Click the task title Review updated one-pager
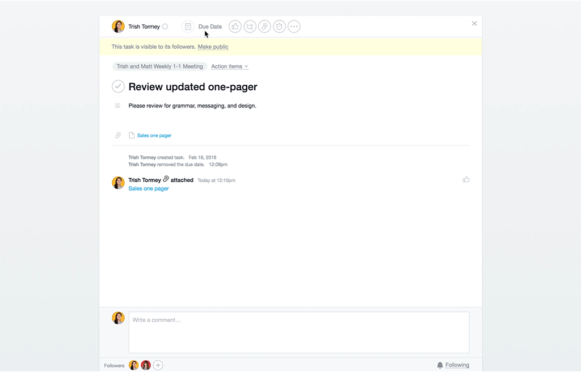This screenshot has height=372, width=581. coord(193,87)
